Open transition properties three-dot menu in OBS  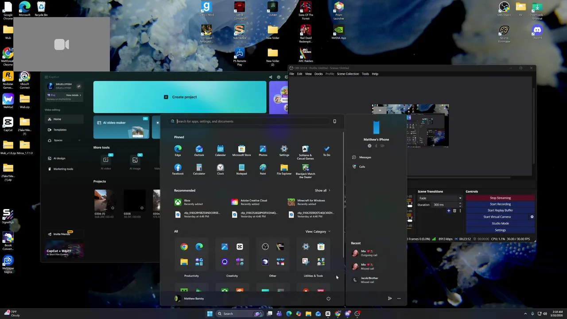coord(460,211)
